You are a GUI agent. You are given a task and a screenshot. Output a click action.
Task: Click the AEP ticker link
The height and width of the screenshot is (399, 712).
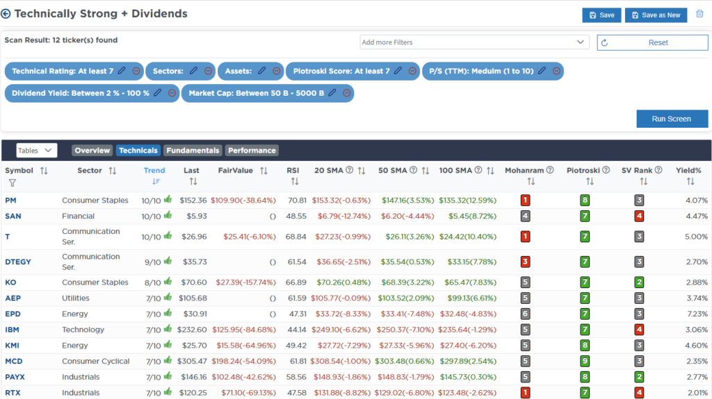pyautogui.click(x=13, y=298)
